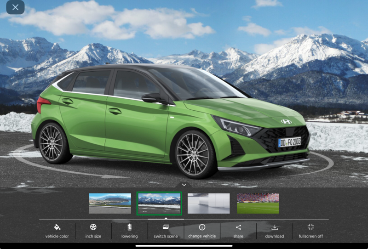Open the change vehicle info icon

(202, 227)
